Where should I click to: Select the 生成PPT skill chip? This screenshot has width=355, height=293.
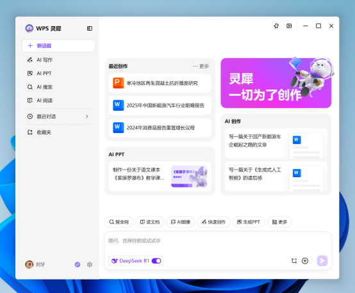[x=249, y=222]
